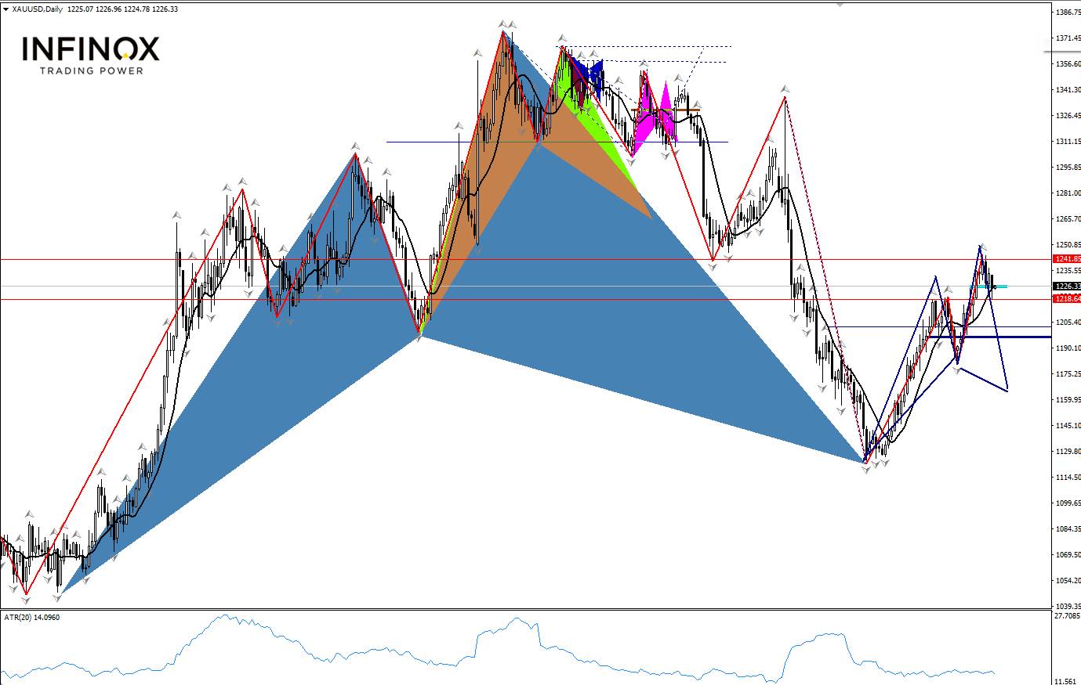Screen dimensions: 1081x685
Task: Click the 1205.40 price scale value
Action: [1068, 323]
